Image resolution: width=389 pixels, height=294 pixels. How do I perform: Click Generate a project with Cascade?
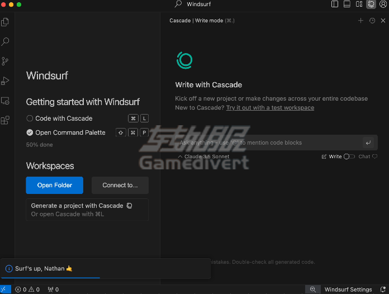click(87, 210)
